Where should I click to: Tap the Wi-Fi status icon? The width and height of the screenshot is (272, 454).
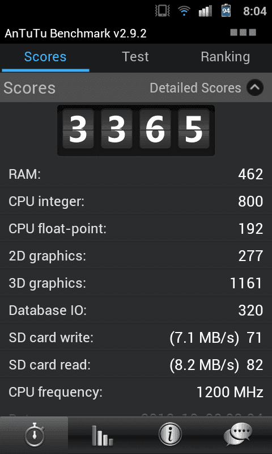click(184, 11)
